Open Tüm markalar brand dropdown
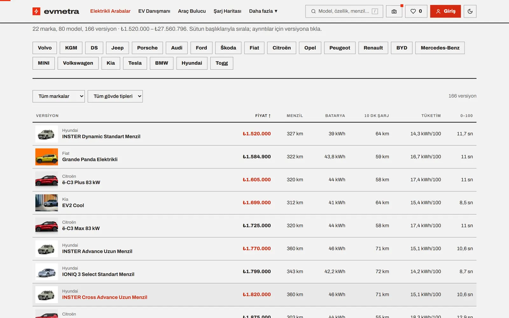 pyautogui.click(x=59, y=96)
